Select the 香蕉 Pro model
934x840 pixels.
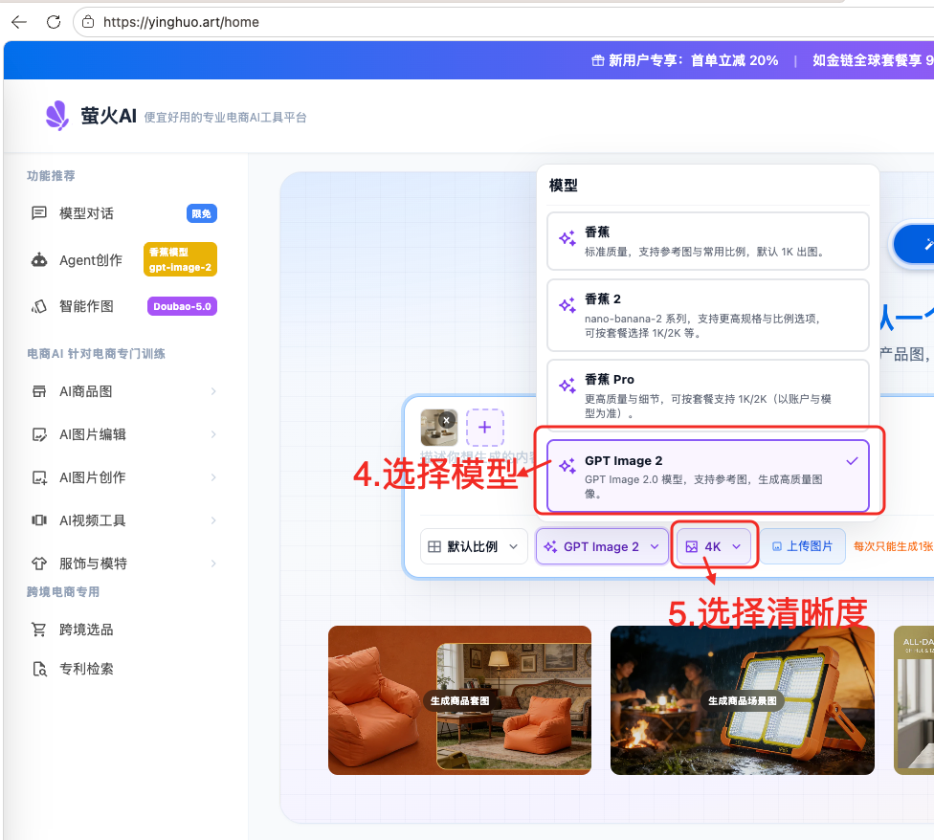tap(707, 395)
